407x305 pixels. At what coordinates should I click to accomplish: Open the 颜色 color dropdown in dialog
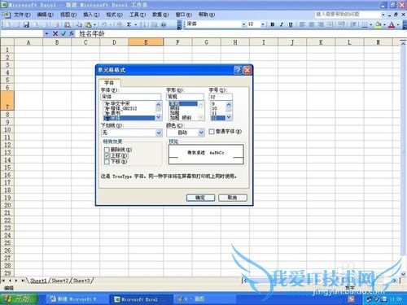[201, 133]
